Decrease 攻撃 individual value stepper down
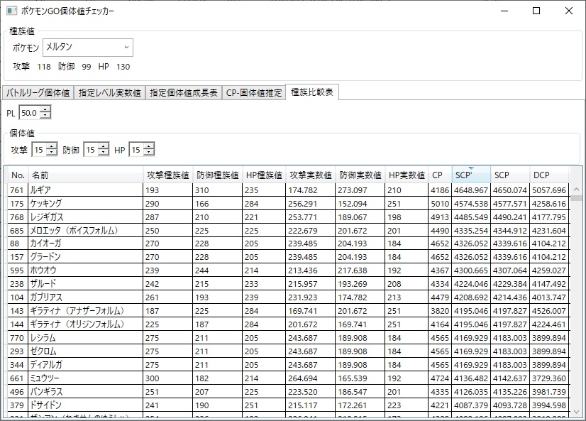This screenshot has width=586, height=421. [52, 153]
